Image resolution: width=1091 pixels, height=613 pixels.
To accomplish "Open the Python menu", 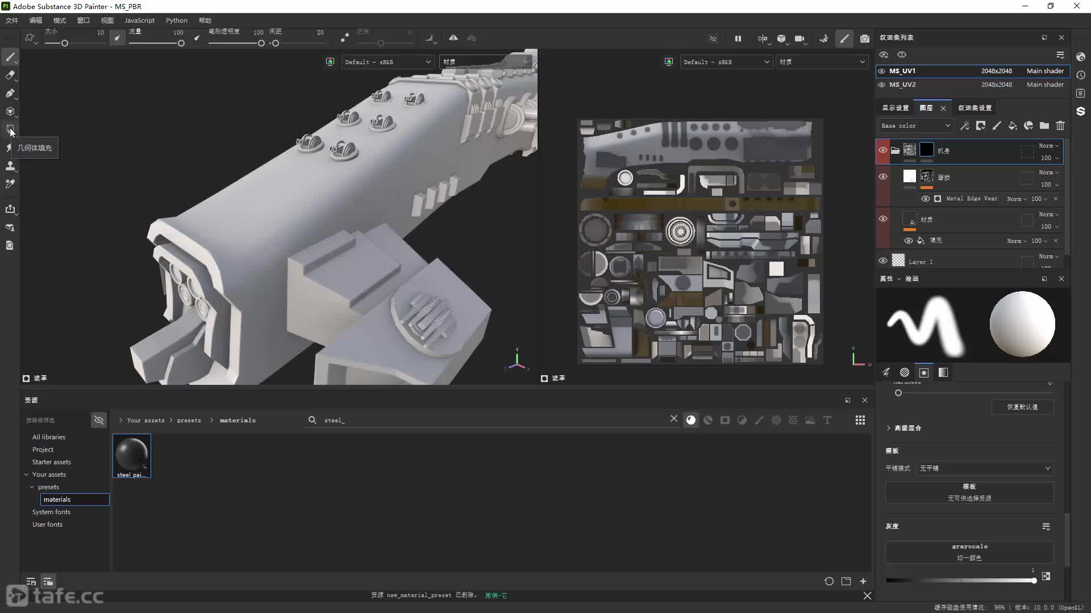I will point(177,20).
